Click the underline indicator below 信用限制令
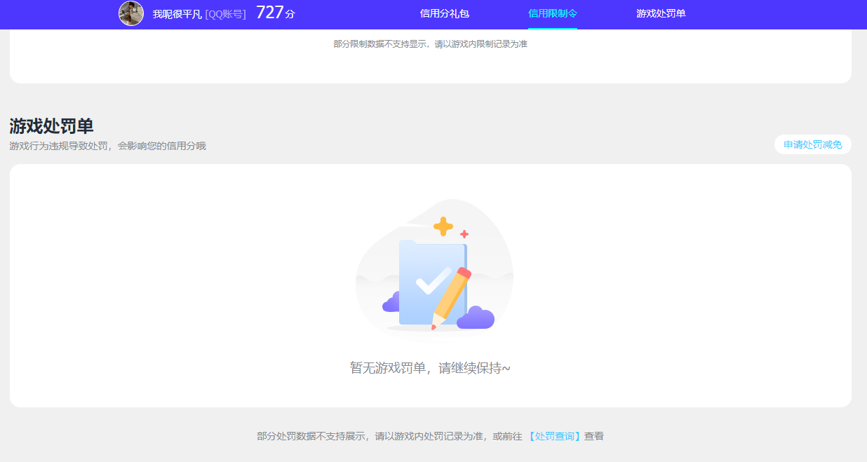Viewport: 867px width, 462px height. tap(553, 28)
